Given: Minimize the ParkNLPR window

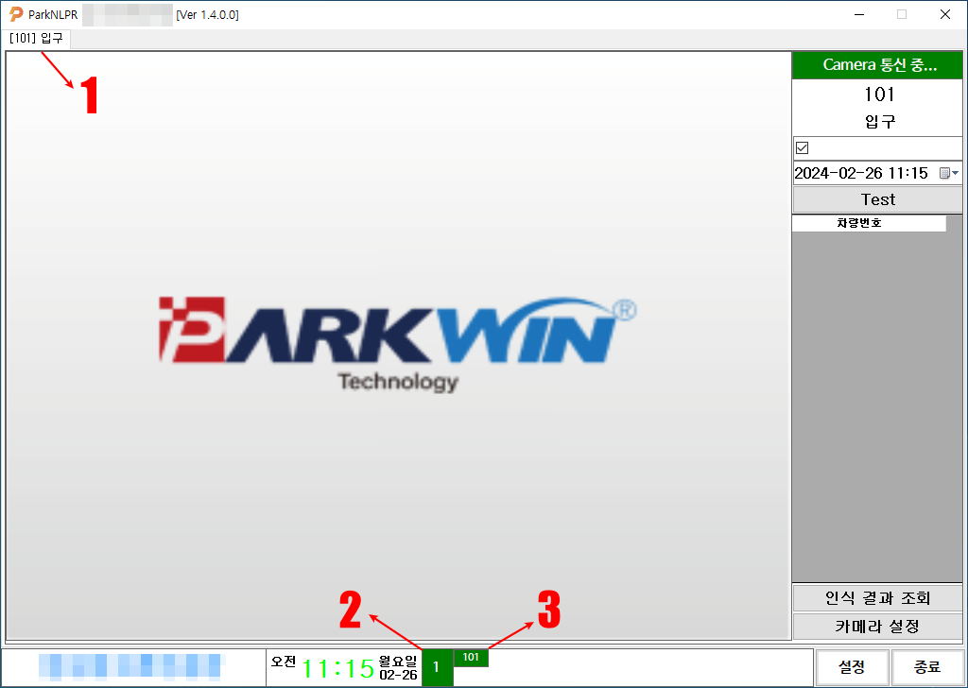Looking at the screenshot, I should tap(858, 14).
